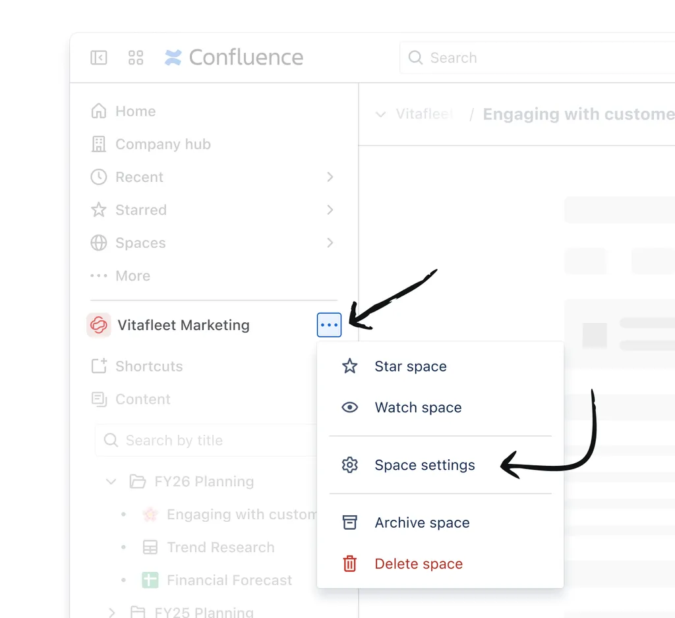Open the app switcher grid icon
Image resolution: width=675 pixels, height=618 pixels.
[136, 58]
